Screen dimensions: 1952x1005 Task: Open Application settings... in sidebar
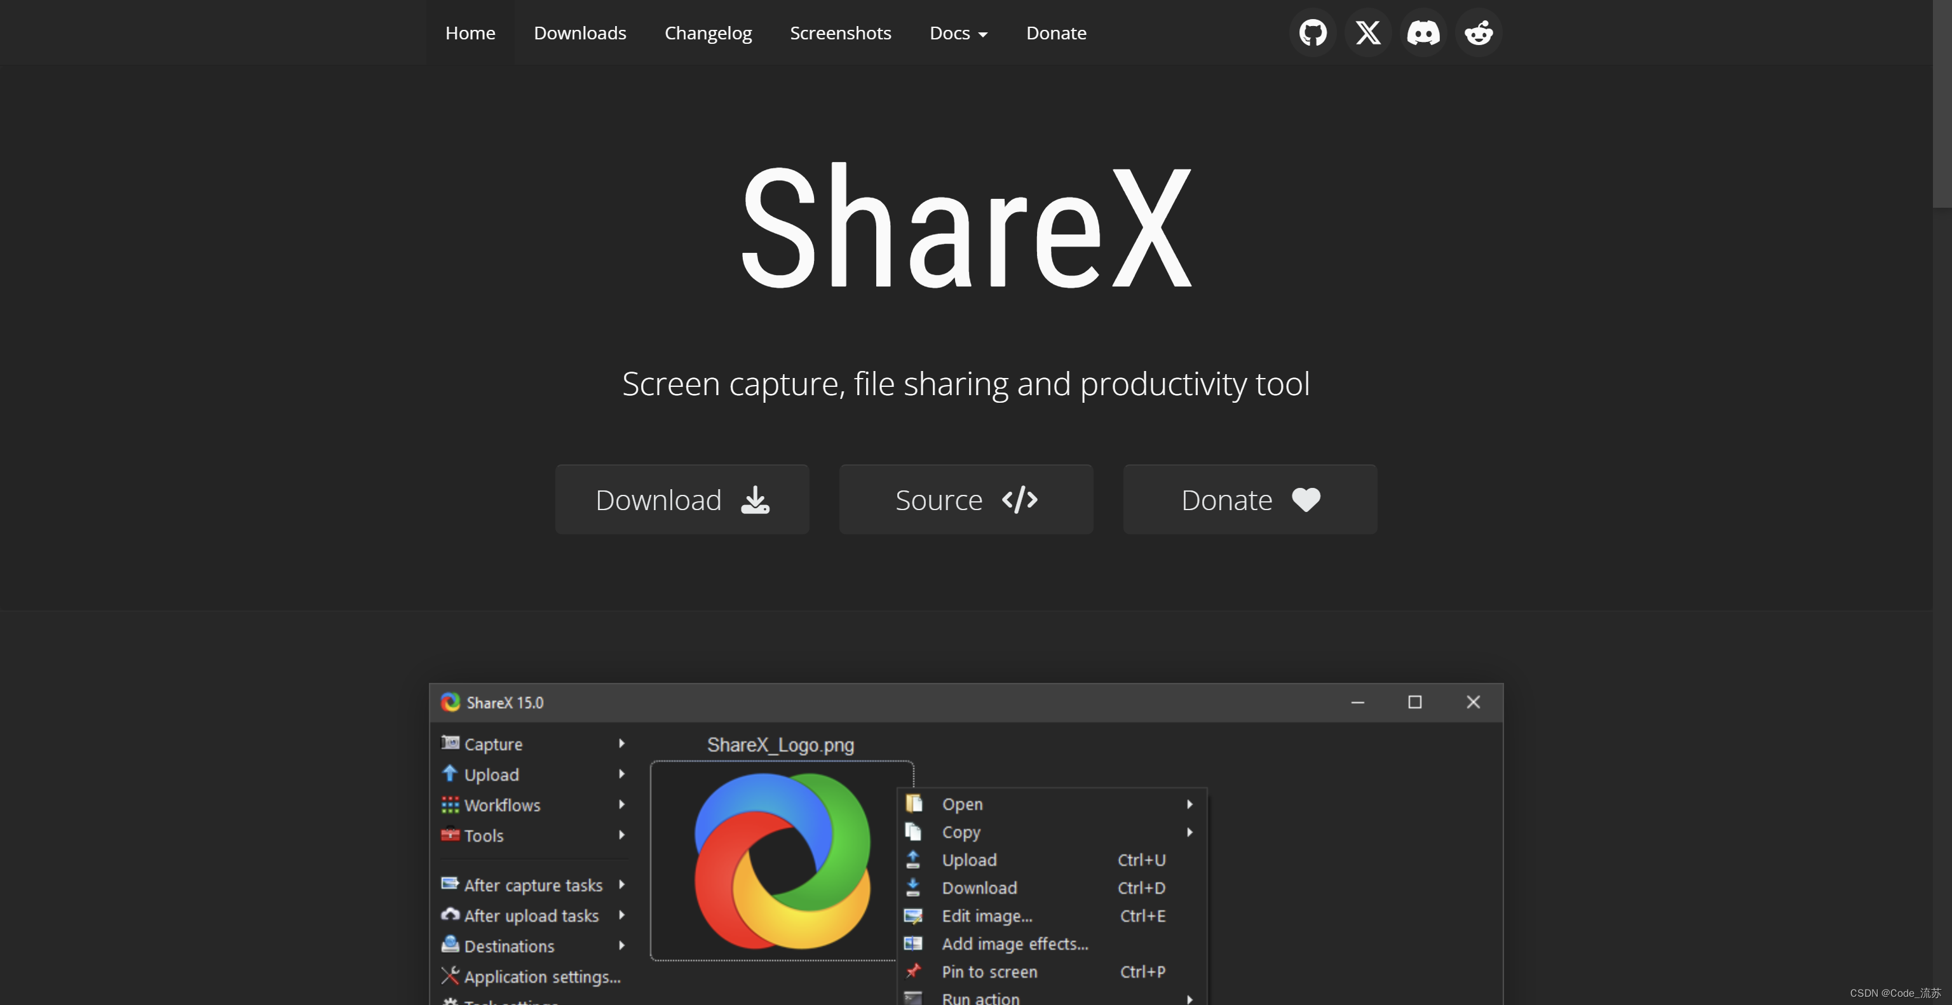click(534, 976)
